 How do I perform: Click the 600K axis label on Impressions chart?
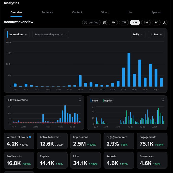tap(9, 42)
